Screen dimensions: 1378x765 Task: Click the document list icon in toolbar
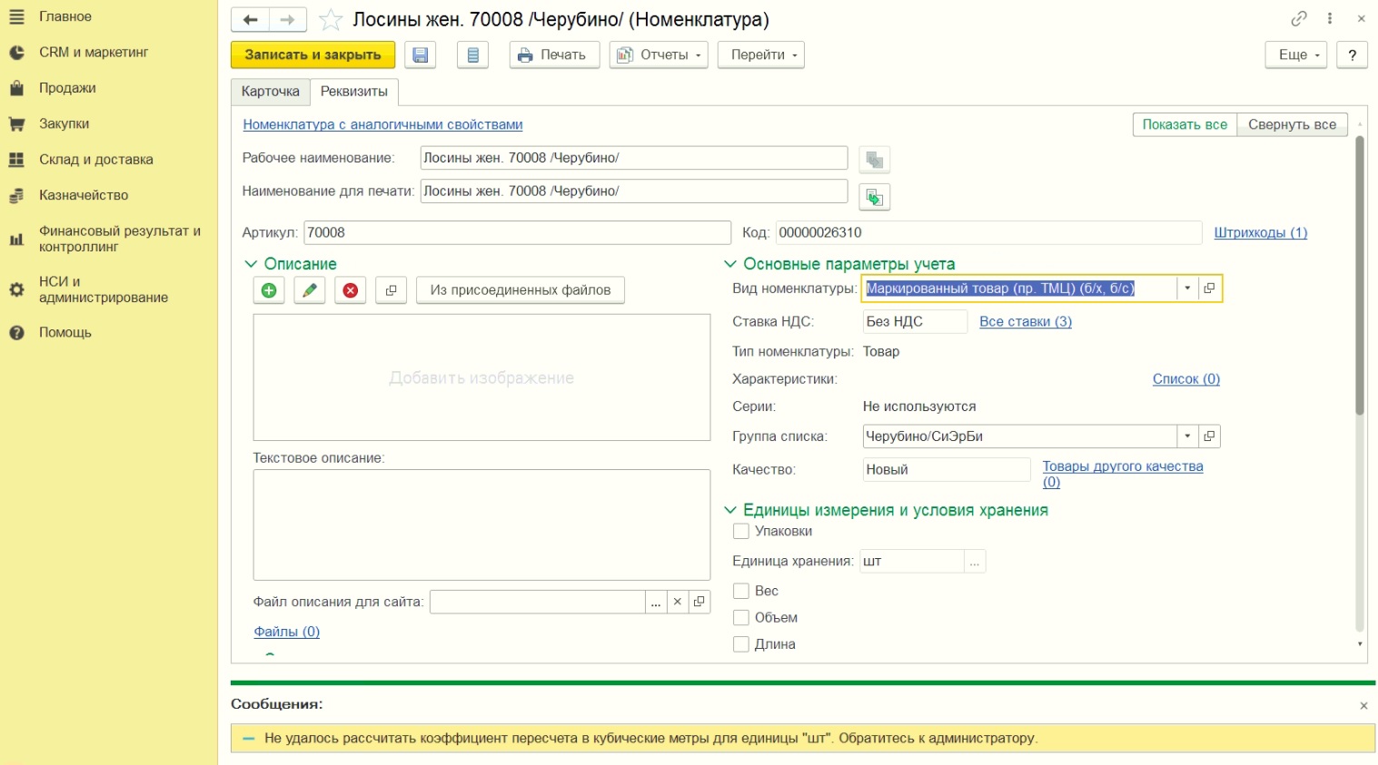click(x=472, y=55)
